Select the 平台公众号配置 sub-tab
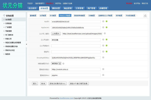This screenshot has height=100, width=151. point(65,16)
